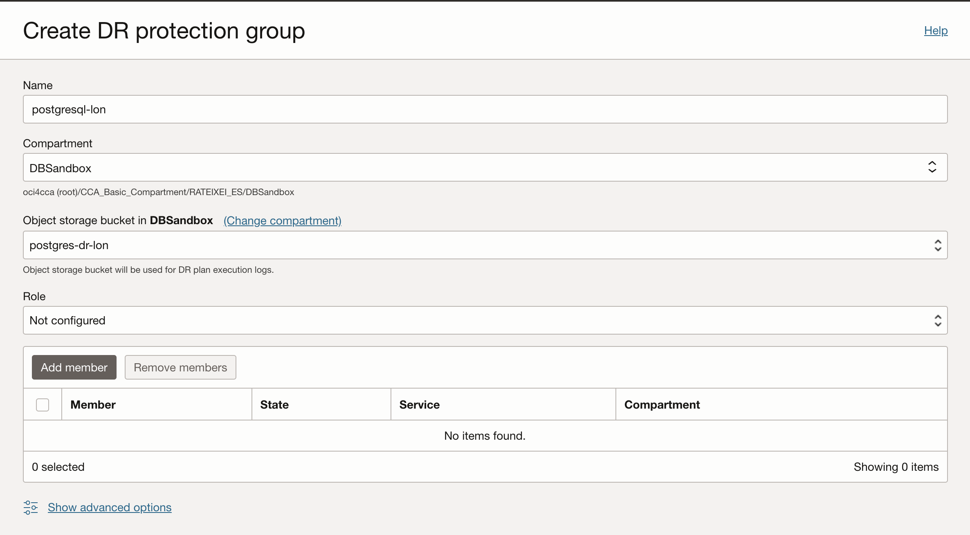Click the State column header

point(274,405)
